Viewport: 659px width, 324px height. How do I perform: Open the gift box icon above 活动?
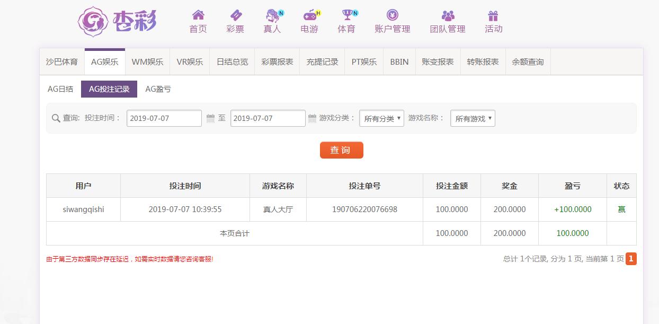[493, 15]
